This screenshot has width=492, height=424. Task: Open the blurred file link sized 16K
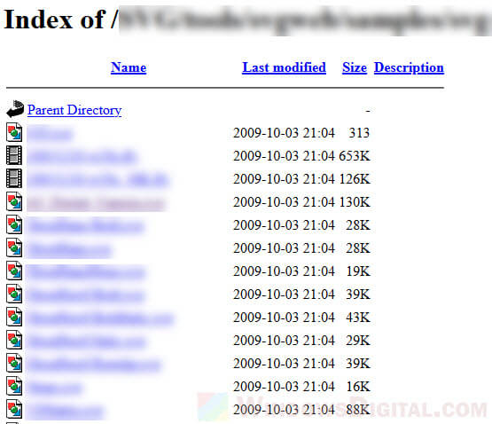(x=55, y=388)
